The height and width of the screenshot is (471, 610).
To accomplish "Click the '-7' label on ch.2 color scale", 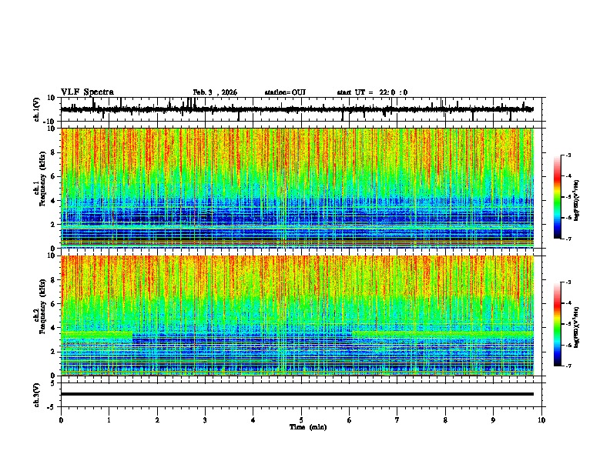I will coord(568,366).
